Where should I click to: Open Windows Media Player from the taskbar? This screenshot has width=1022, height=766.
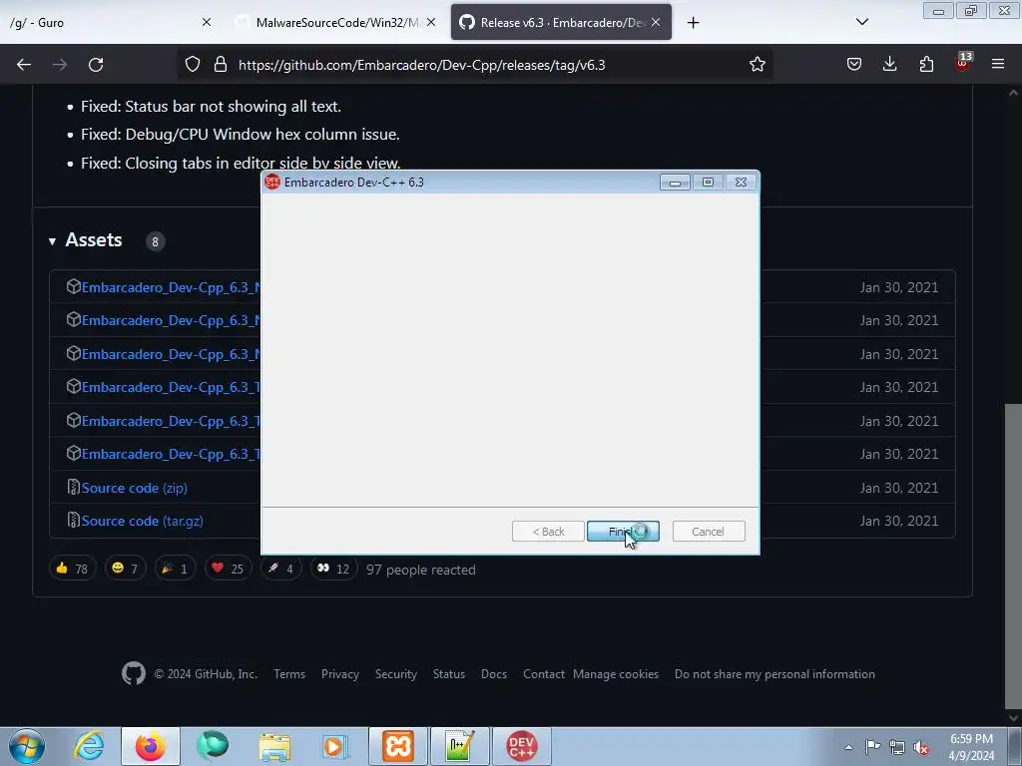[335, 746]
